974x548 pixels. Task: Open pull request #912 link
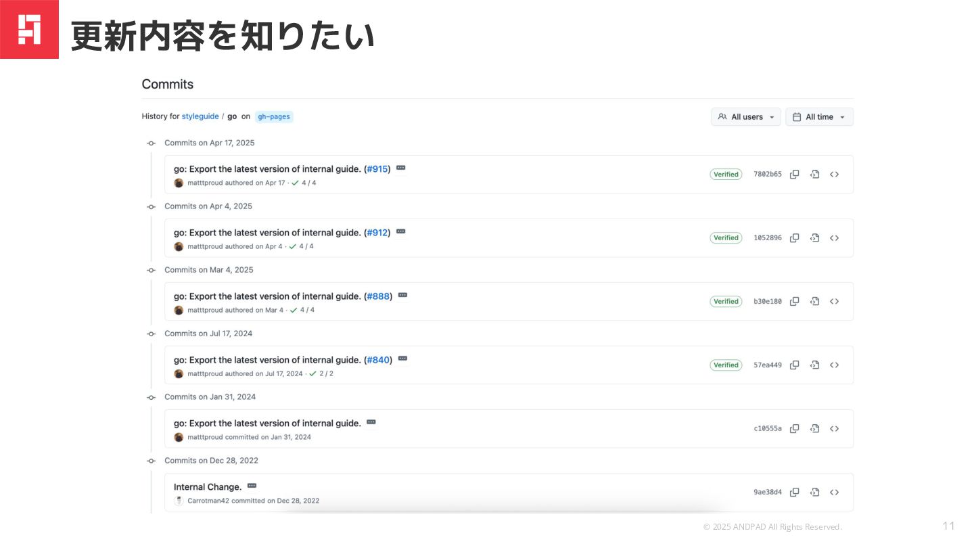377,233
